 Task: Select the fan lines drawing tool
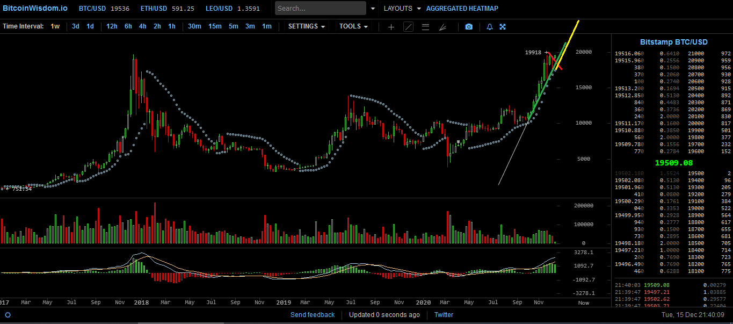pyautogui.click(x=442, y=26)
